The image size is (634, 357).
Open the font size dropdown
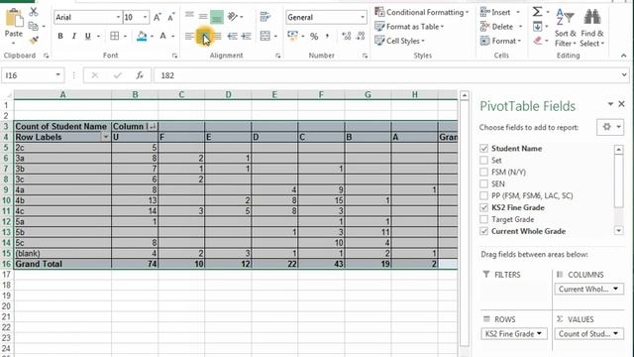[146, 17]
